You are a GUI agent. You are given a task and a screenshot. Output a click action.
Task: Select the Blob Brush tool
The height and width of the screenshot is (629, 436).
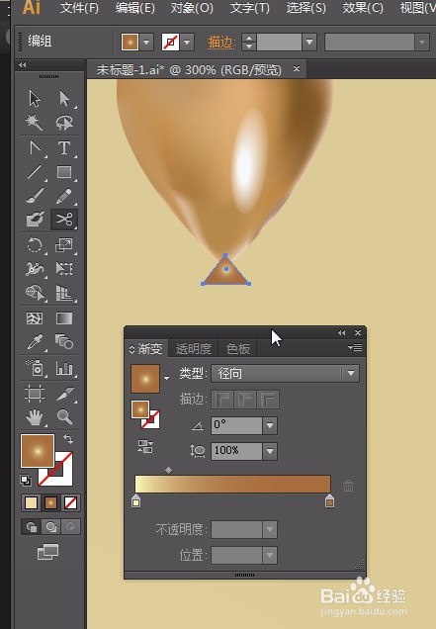click(x=35, y=220)
